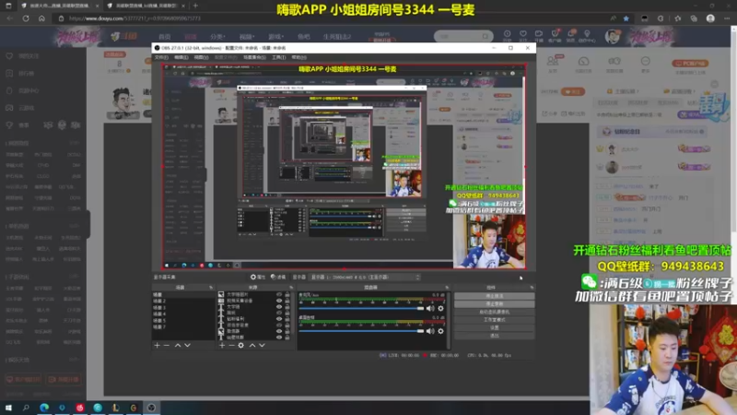Open 滤镜 filters in the source toolbar
The image size is (737, 415).
pyautogui.click(x=278, y=278)
